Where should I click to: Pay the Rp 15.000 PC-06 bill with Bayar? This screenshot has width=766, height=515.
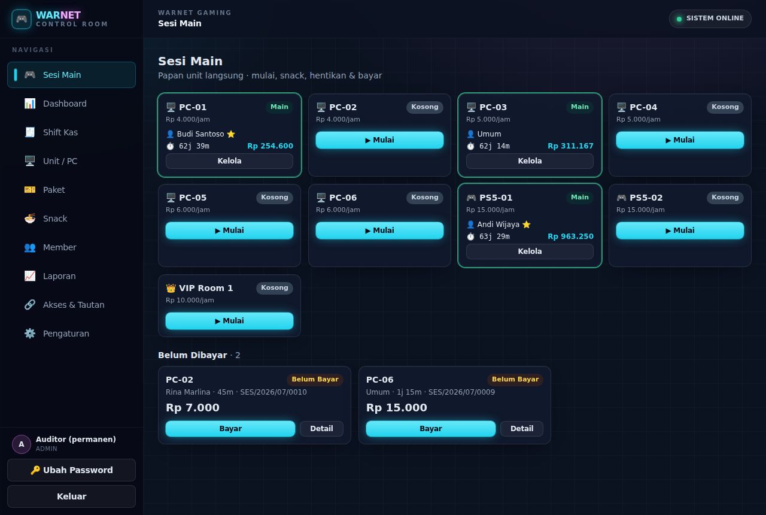point(431,429)
